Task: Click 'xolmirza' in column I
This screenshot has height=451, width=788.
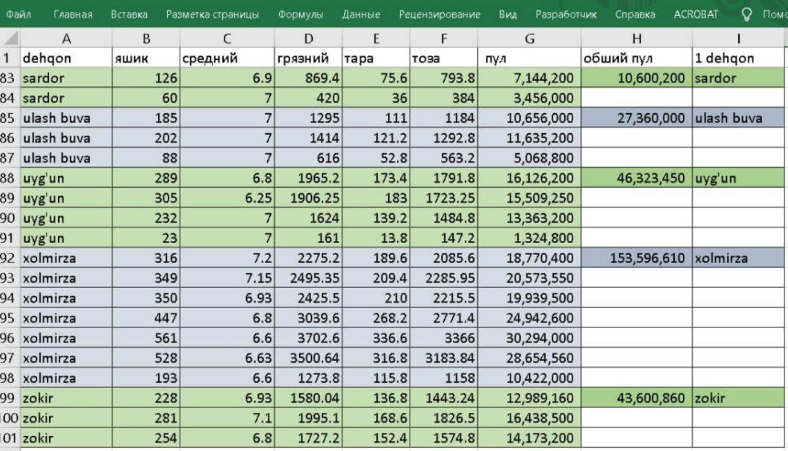Action: pyautogui.click(x=738, y=258)
